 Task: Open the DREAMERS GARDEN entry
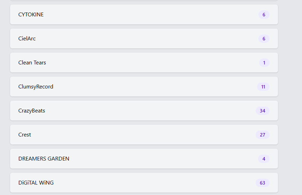coord(144,159)
